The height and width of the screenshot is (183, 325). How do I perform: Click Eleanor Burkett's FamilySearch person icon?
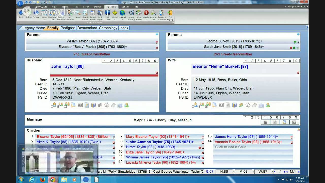[x=268, y=105]
